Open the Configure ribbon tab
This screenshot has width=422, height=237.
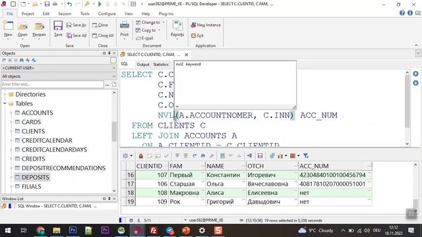[x=107, y=13]
